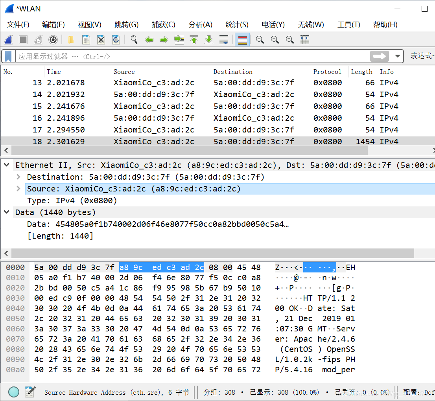Expand the Destination 5a:00:dd:d9:3c:7f field
The height and width of the screenshot is (401, 435).
(x=18, y=177)
